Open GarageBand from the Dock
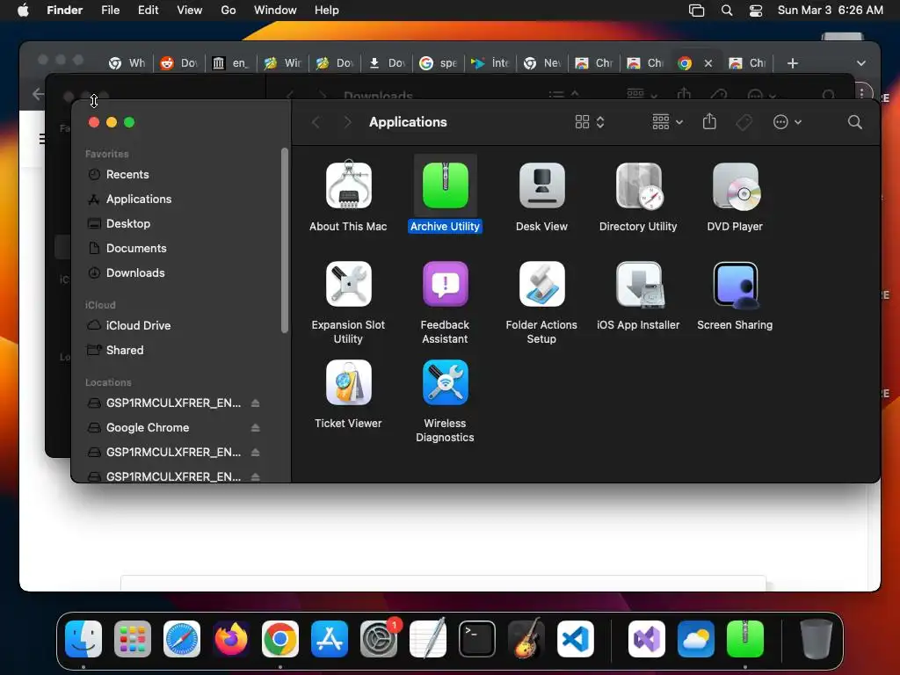The height and width of the screenshot is (675, 900). coord(526,639)
